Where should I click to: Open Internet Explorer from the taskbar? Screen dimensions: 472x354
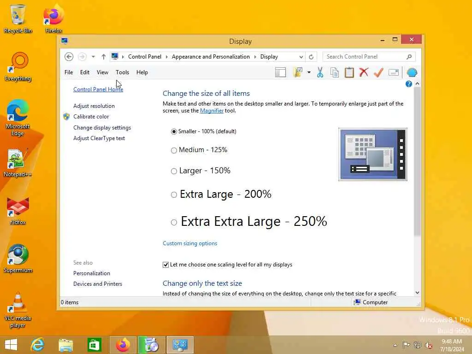[38, 345]
